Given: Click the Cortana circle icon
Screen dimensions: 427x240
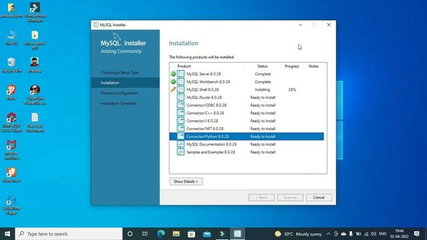Looking at the screenshot, I should coord(130,234).
